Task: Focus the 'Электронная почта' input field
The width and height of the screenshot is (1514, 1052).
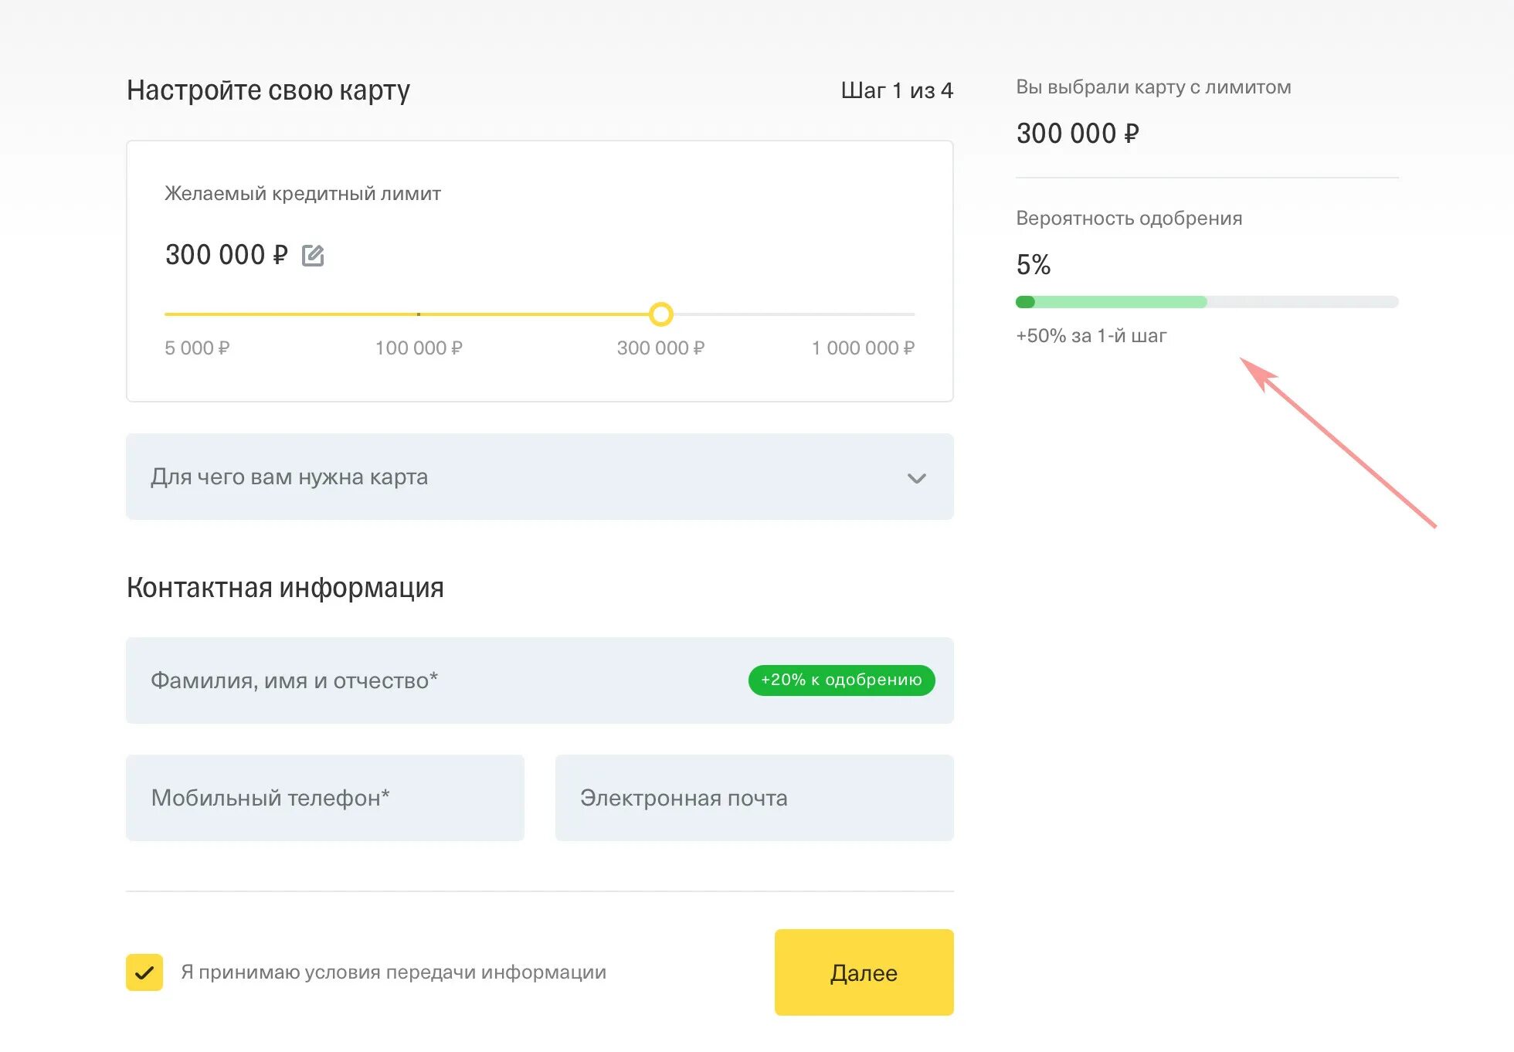Action: [755, 798]
